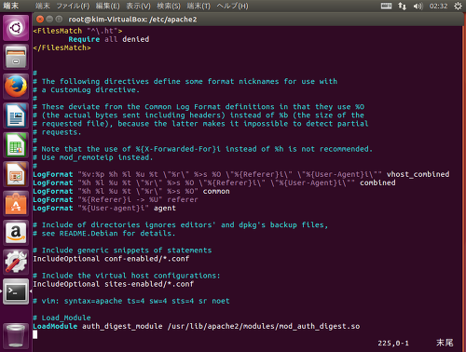Click the IncludeOptional conf-enabled/*.conf line

coord(111,259)
